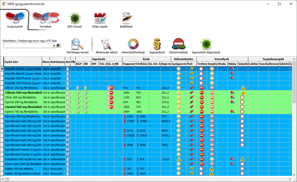
Task: Open the BNO kereső tab
Action: click(75, 20)
